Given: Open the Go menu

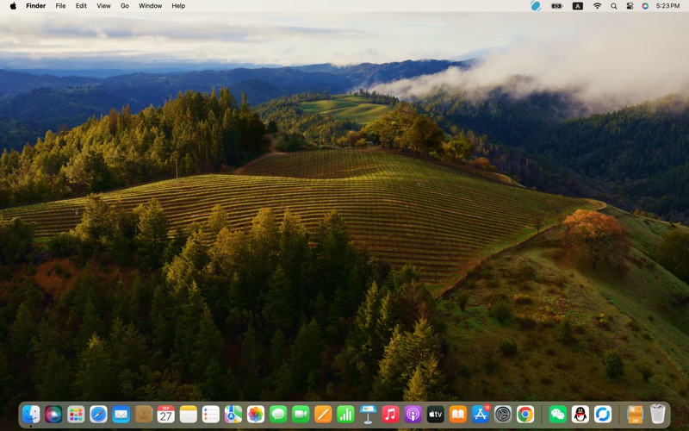Looking at the screenshot, I should (x=125, y=6).
